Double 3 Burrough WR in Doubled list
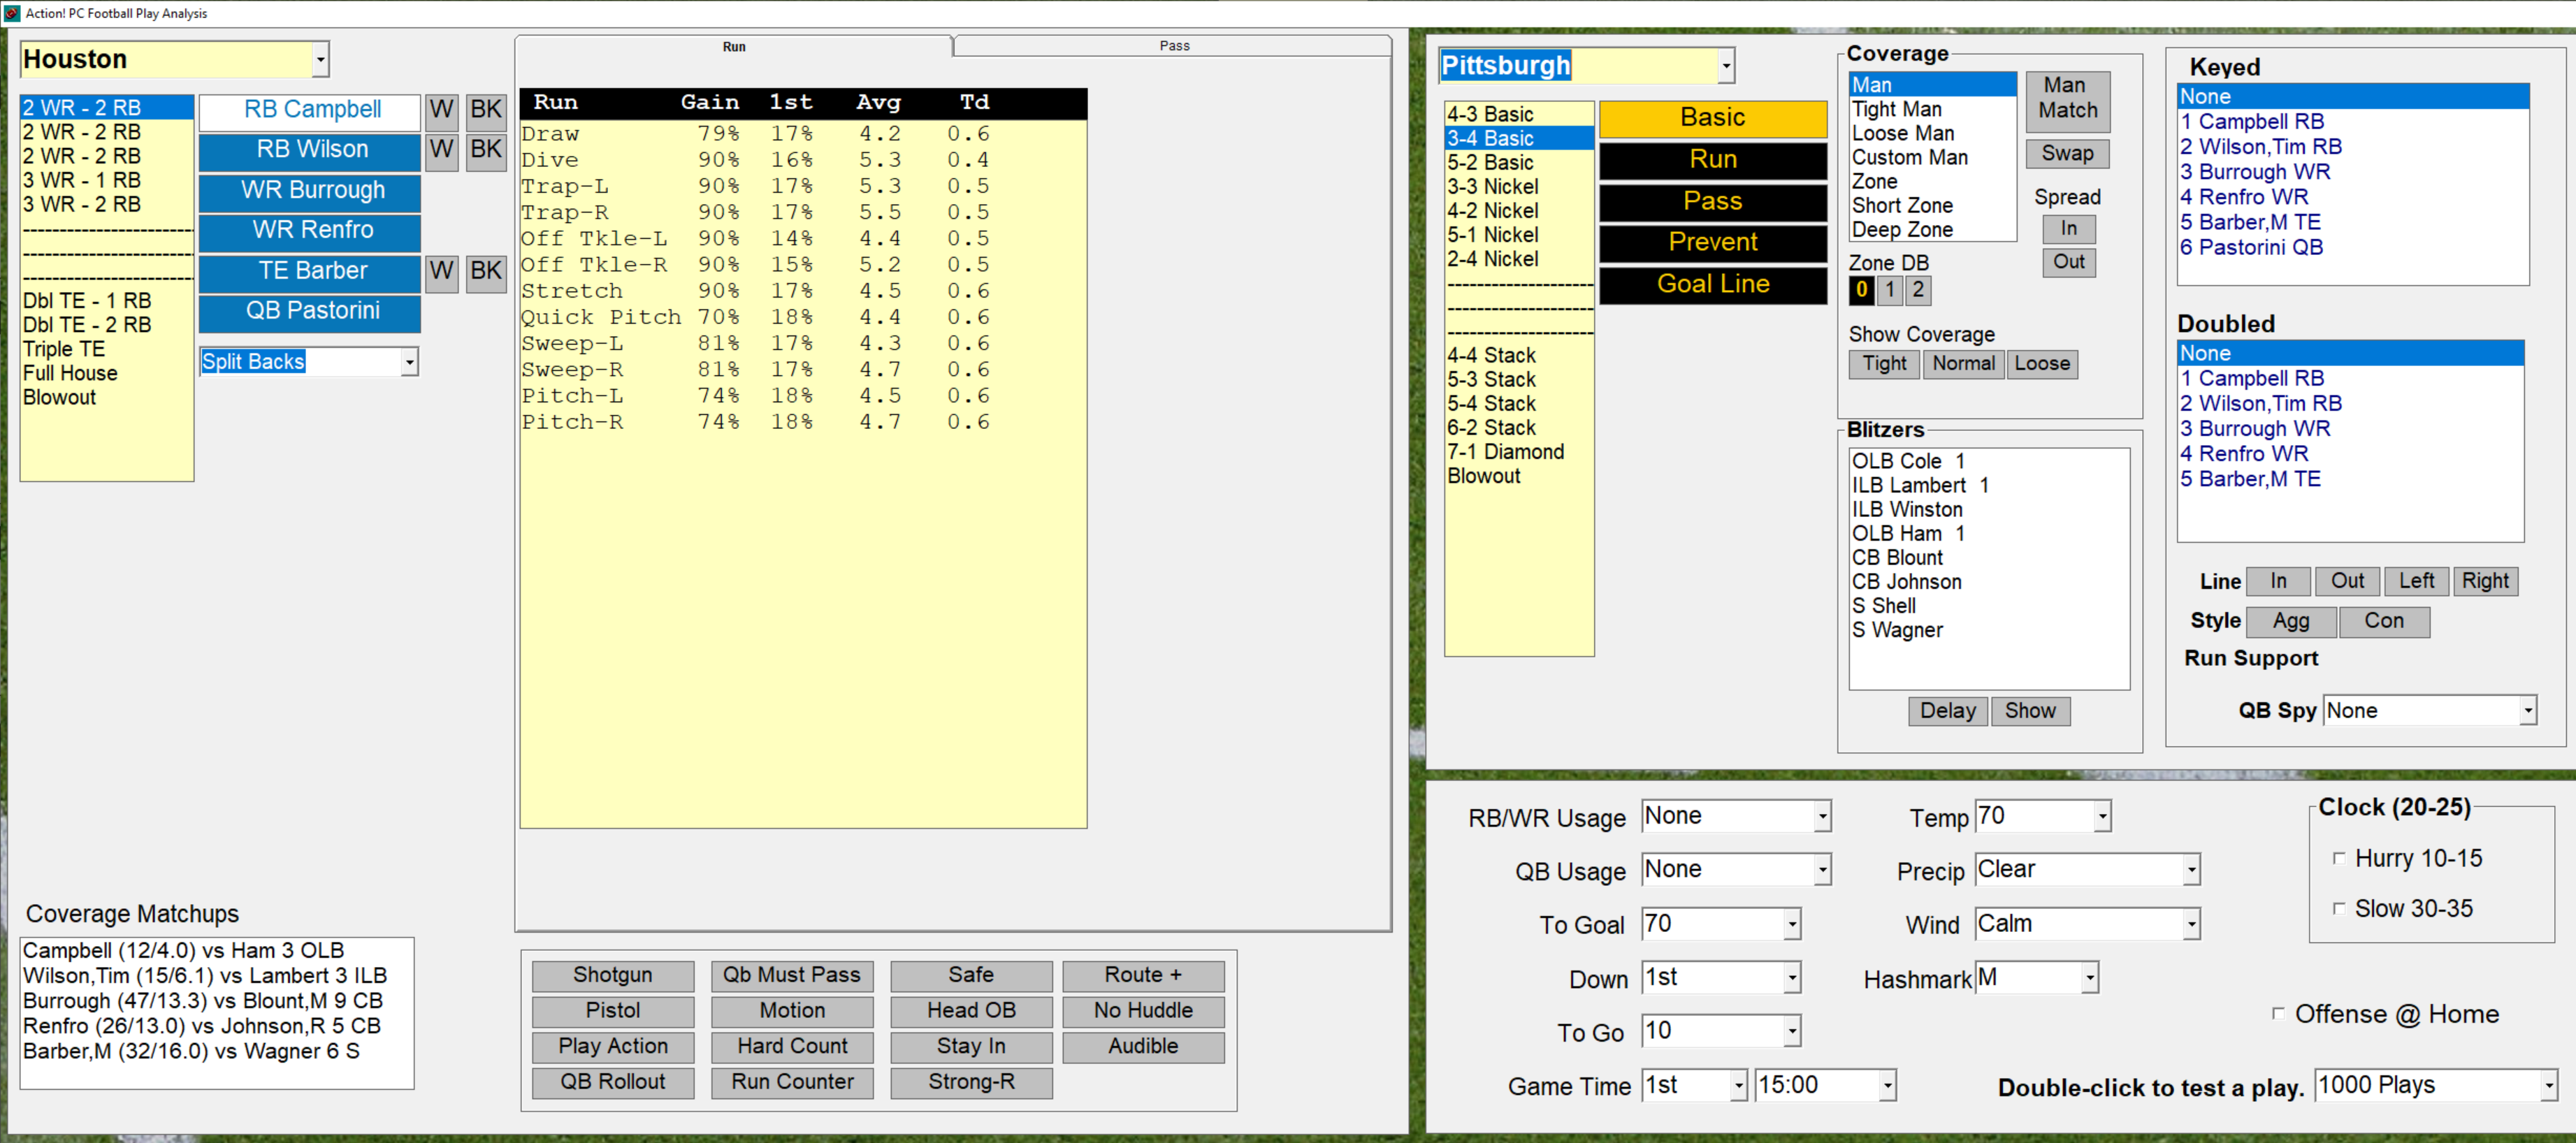 [x=2349, y=429]
